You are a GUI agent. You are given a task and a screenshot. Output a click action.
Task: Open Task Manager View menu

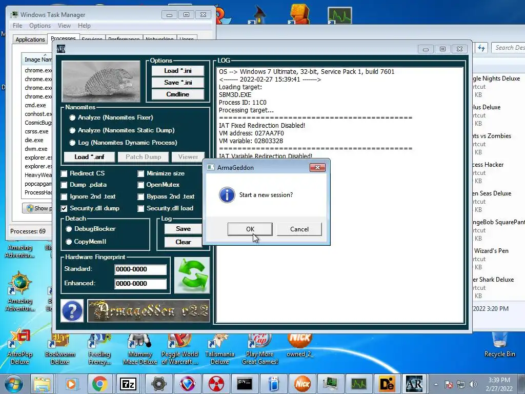pos(64,26)
